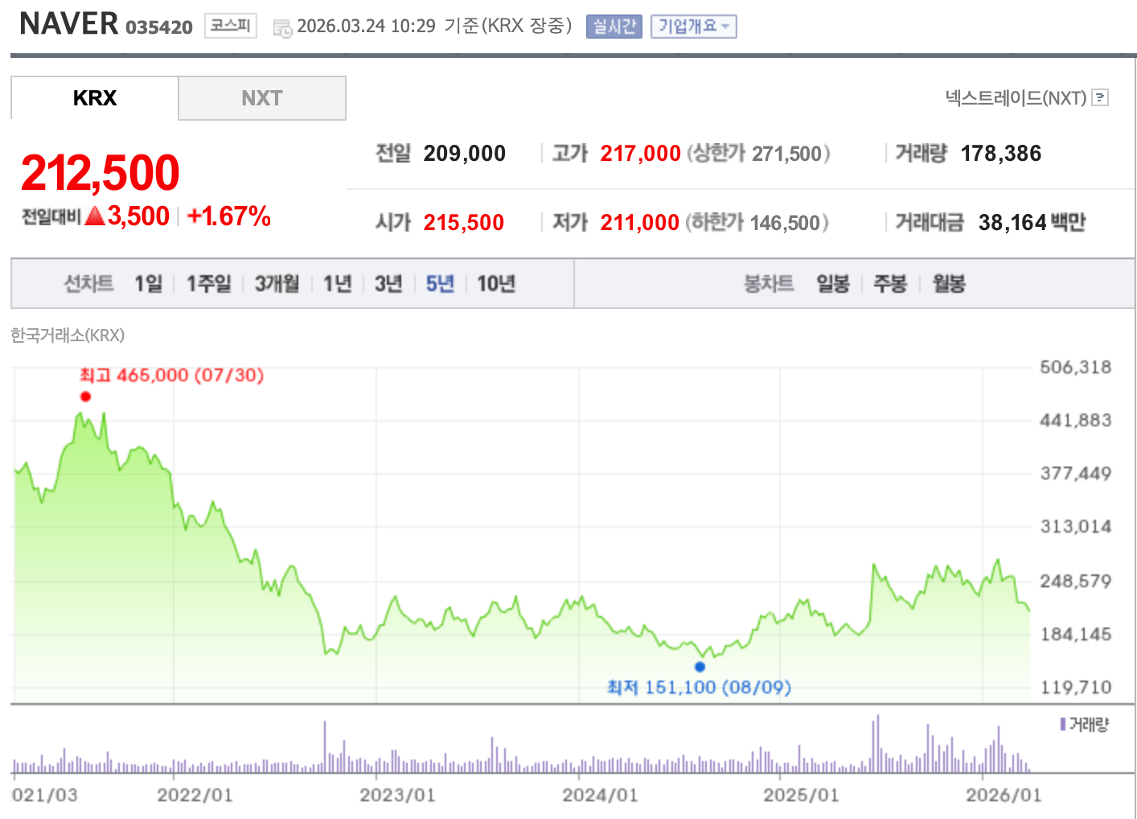Open the NXT help question mark icon

[x=1101, y=97]
